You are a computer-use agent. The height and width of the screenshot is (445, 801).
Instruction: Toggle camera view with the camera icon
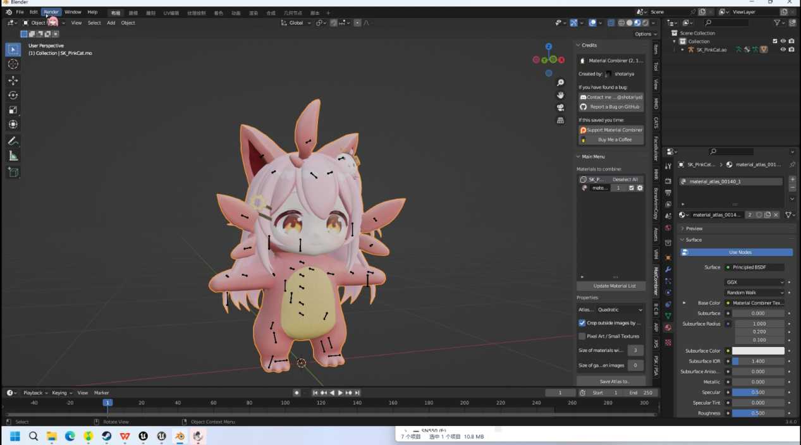point(560,107)
